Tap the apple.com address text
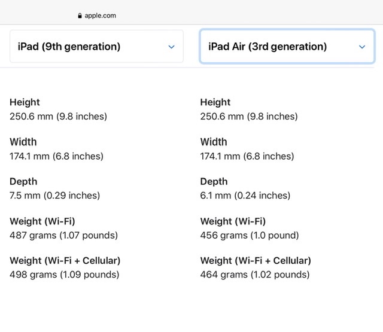Screen dimensions: 383x332 (101, 16)
